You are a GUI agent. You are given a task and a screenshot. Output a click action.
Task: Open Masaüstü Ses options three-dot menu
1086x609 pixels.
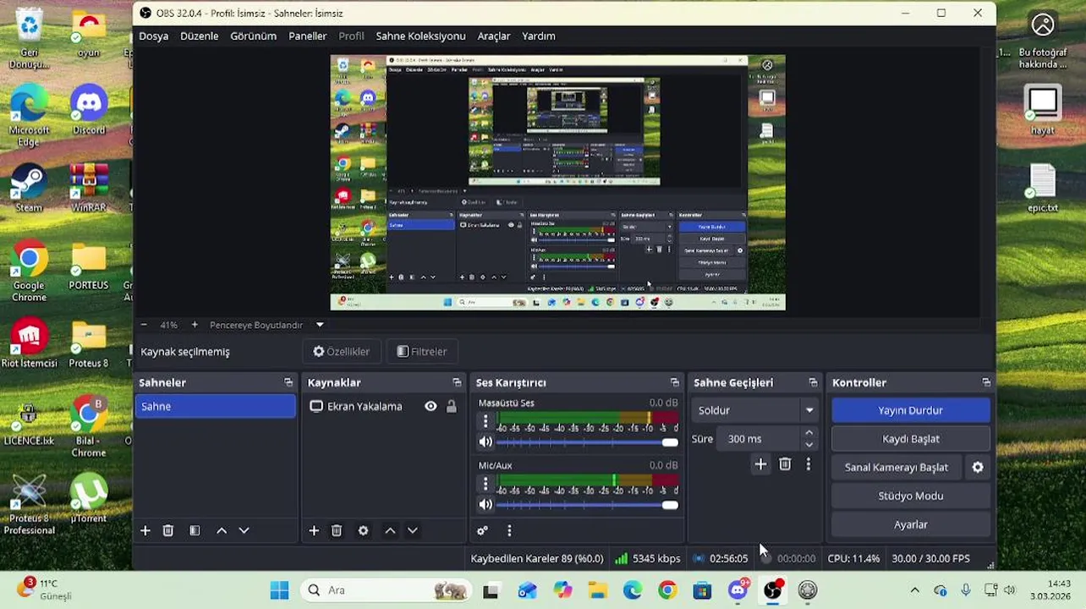coord(485,420)
